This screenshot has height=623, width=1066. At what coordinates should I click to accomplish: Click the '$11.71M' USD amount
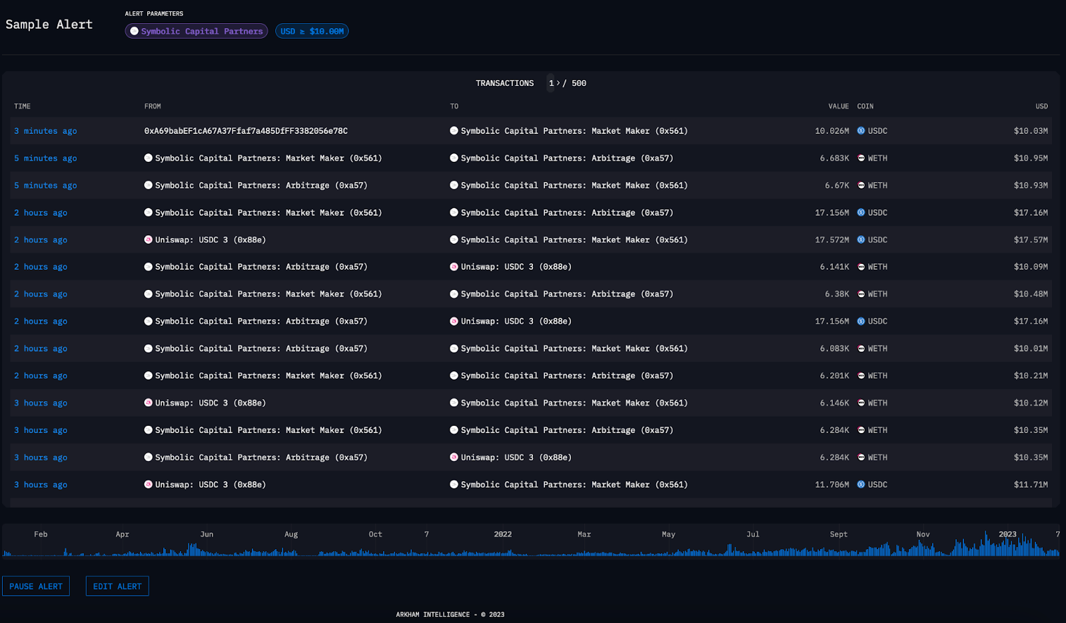click(1031, 485)
